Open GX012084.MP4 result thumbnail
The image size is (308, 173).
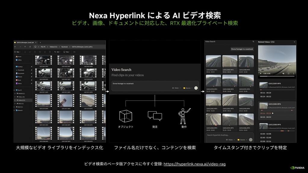[x=213, y=120]
